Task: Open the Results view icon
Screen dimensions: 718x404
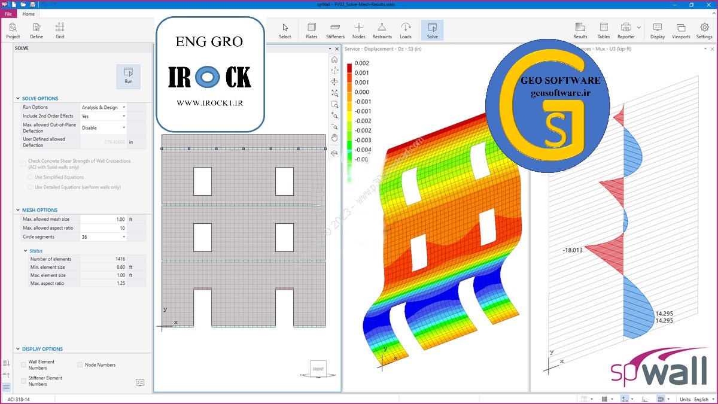Action: tap(580, 31)
